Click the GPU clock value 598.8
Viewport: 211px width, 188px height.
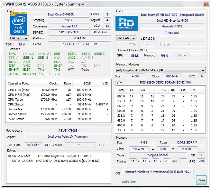[135, 55]
